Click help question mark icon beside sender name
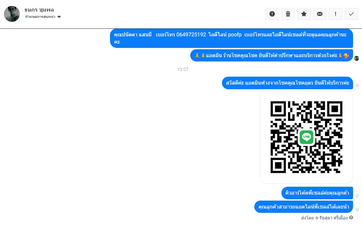The height and width of the screenshot is (232, 362). pyautogui.click(x=351, y=217)
